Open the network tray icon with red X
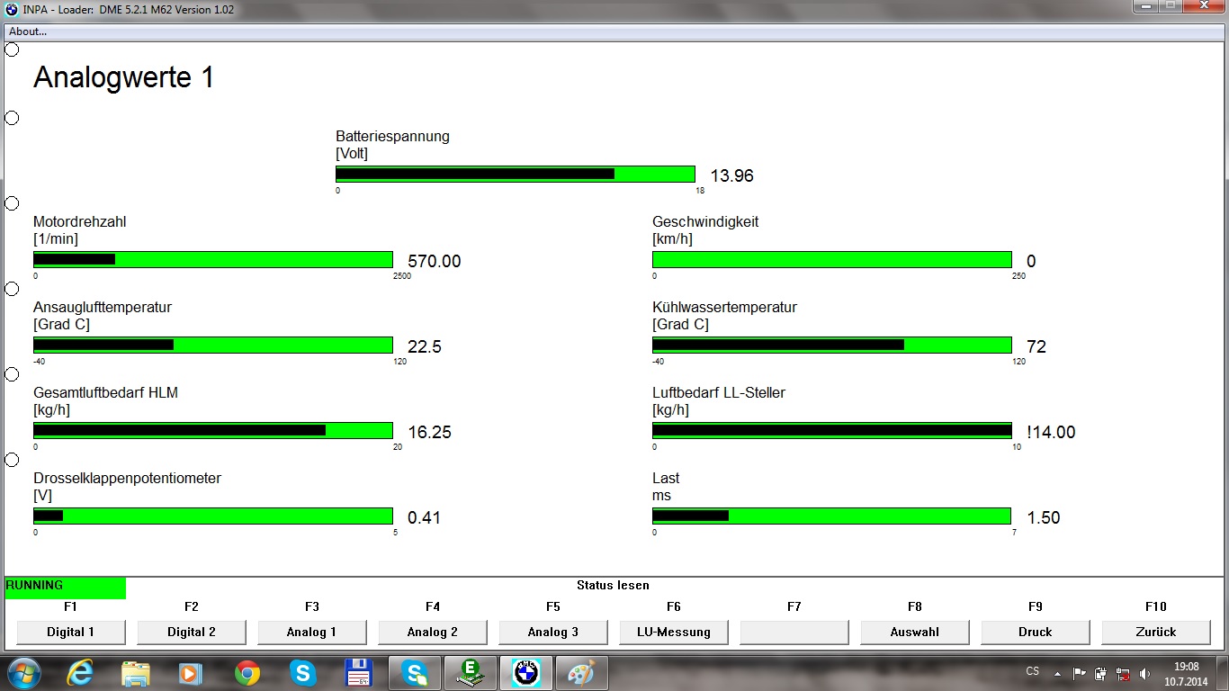 [1123, 673]
